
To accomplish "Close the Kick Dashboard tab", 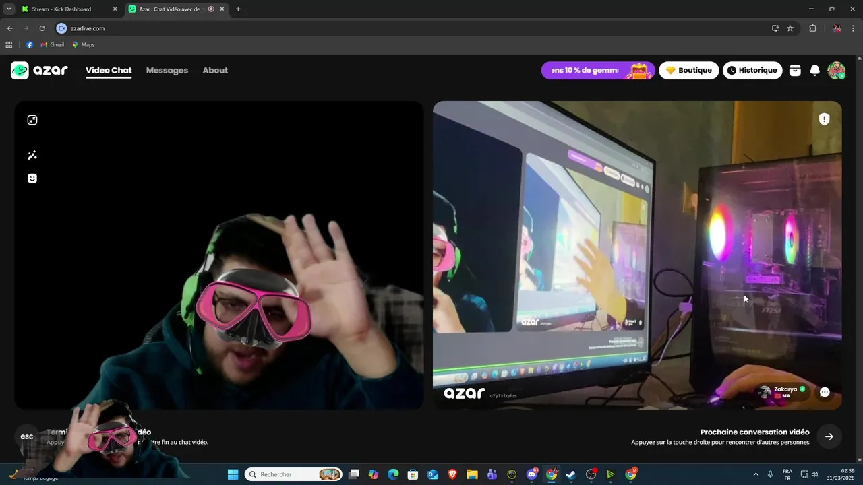I will pyautogui.click(x=115, y=9).
